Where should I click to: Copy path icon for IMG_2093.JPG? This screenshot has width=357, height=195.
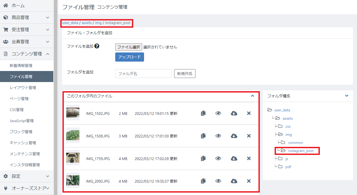click(x=203, y=181)
